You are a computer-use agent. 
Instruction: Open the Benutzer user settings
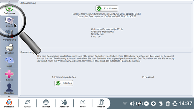tap(9, 88)
